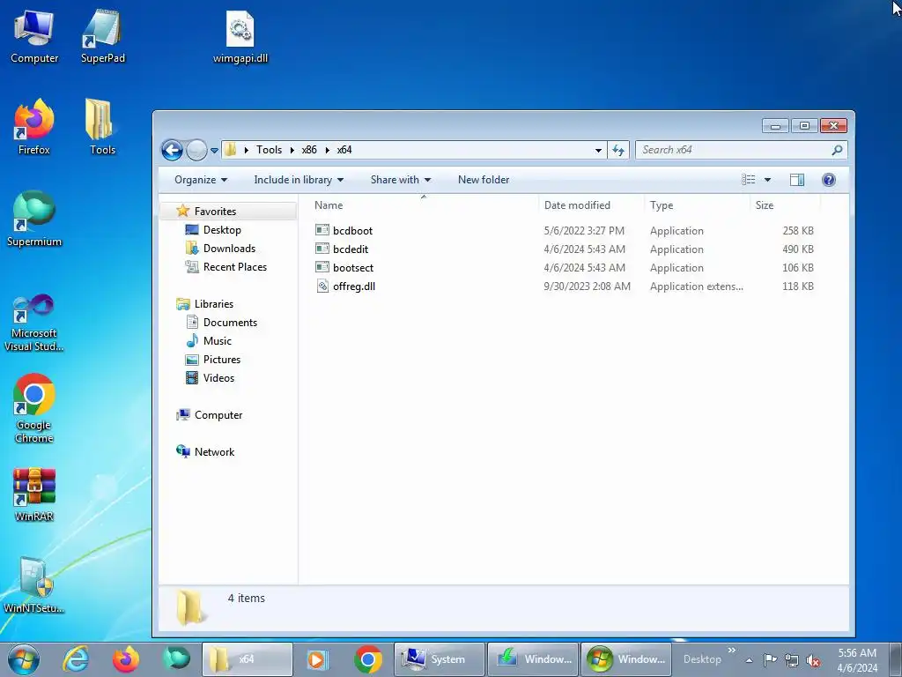Viewport: 902px width, 677px height.
Task: Toggle the preview pane button
Action: click(796, 180)
